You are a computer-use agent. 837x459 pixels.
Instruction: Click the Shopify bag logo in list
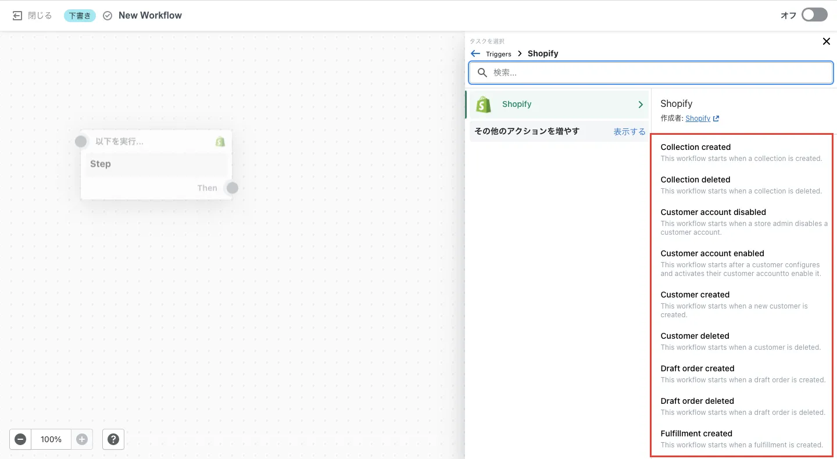pyautogui.click(x=484, y=105)
